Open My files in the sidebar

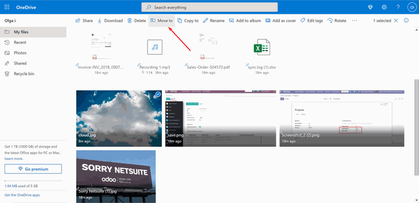pos(33,32)
